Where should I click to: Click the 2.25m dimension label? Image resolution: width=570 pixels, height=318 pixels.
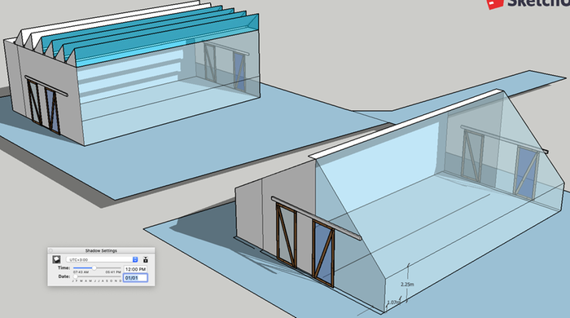(x=407, y=285)
